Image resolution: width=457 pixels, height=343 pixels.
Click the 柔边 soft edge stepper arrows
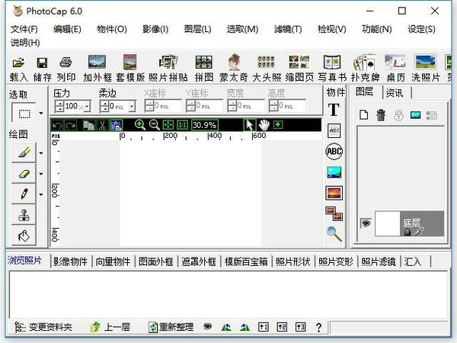point(104,106)
